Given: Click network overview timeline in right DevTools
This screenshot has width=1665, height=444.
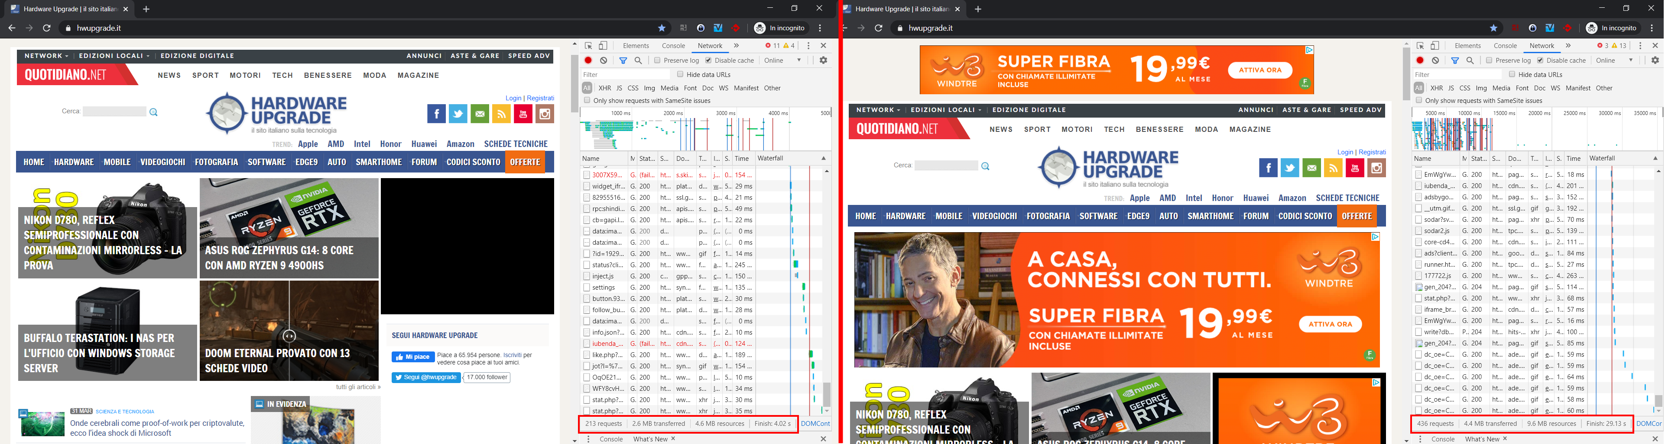Looking at the screenshot, I should 1538,130.
